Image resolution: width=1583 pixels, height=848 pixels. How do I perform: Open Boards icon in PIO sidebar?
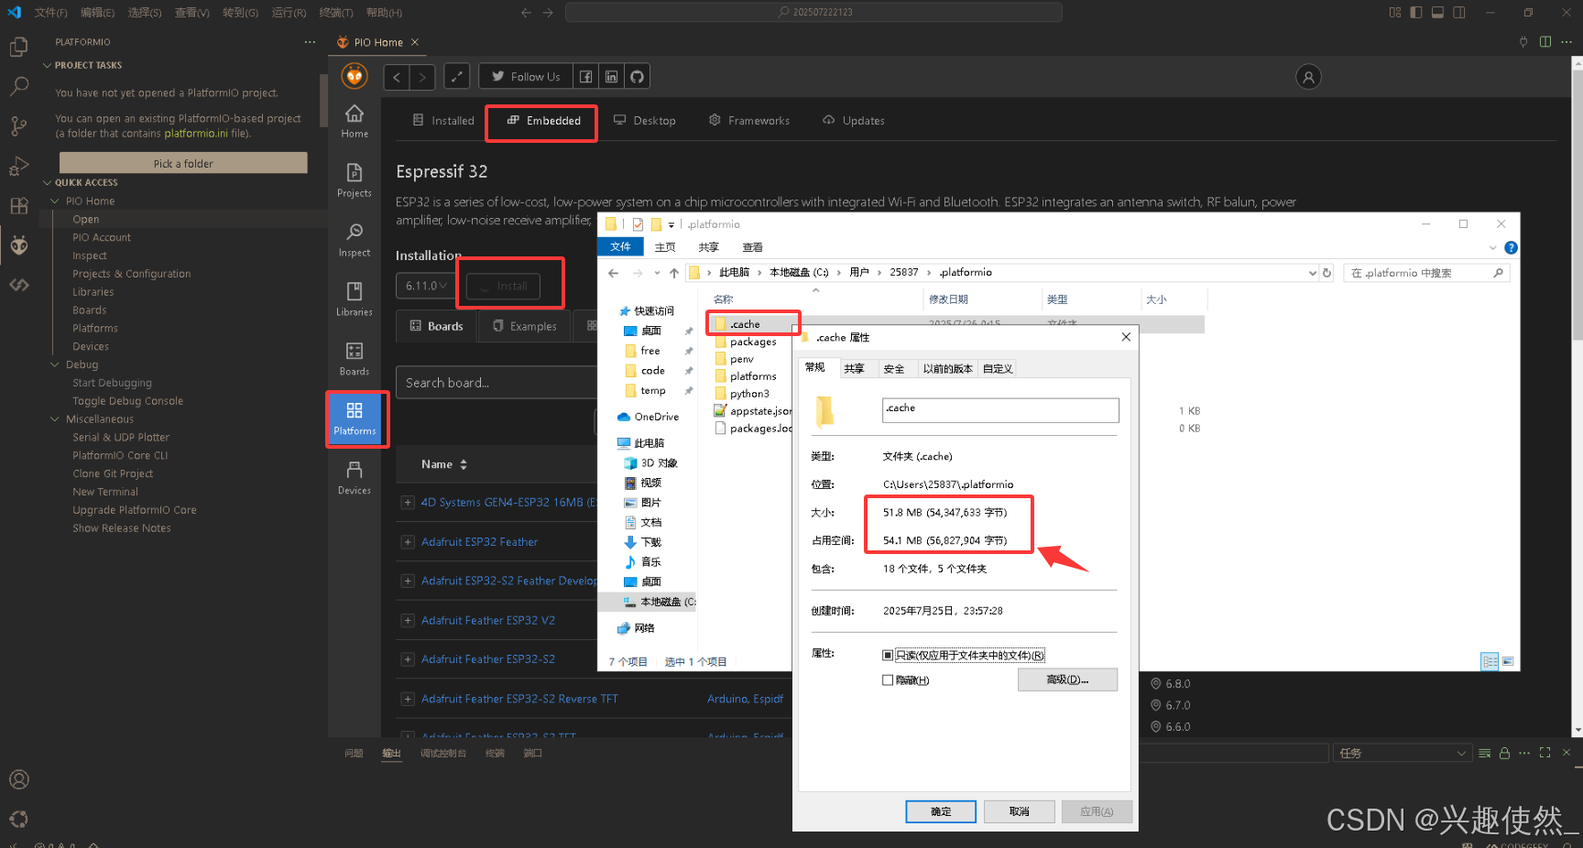pyautogui.click(x=355, y=359)
